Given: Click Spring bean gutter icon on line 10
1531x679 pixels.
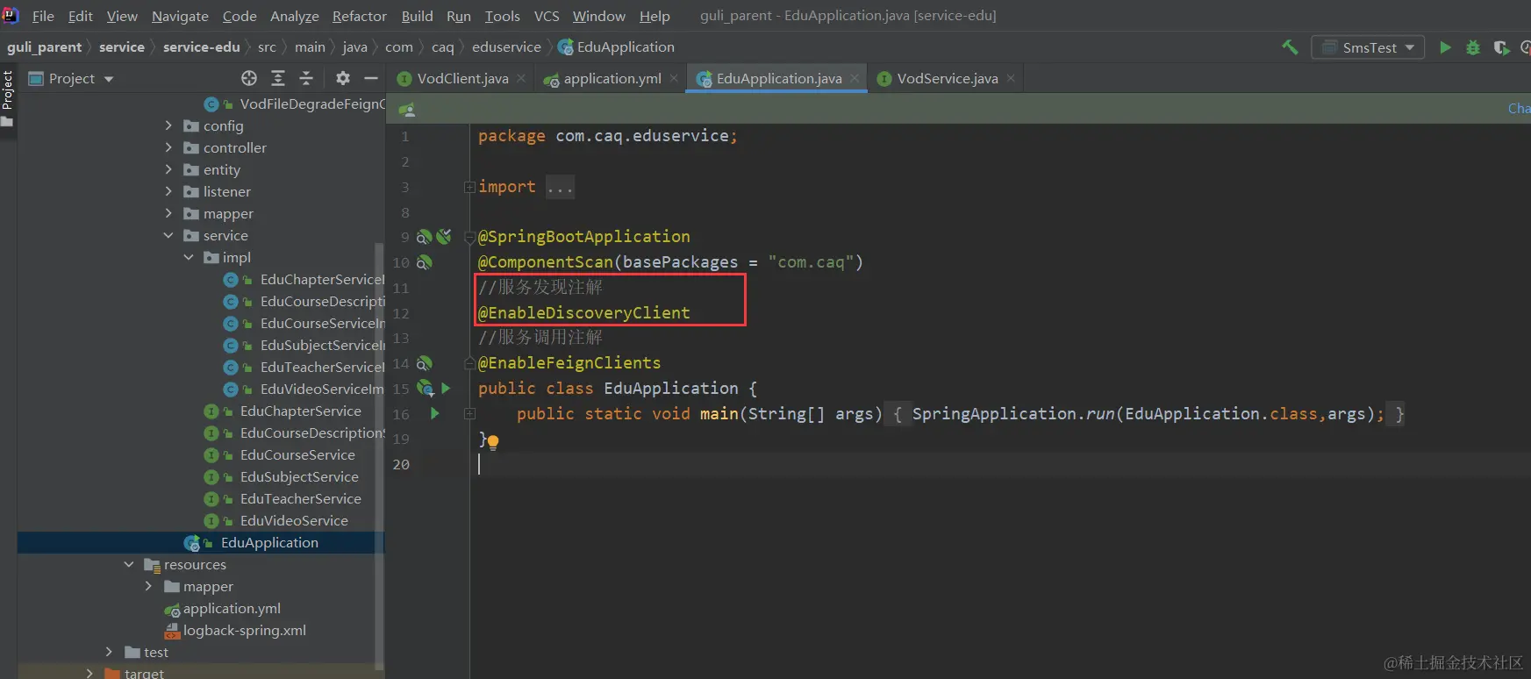Looking at the screenshot, I should (425, 262).
